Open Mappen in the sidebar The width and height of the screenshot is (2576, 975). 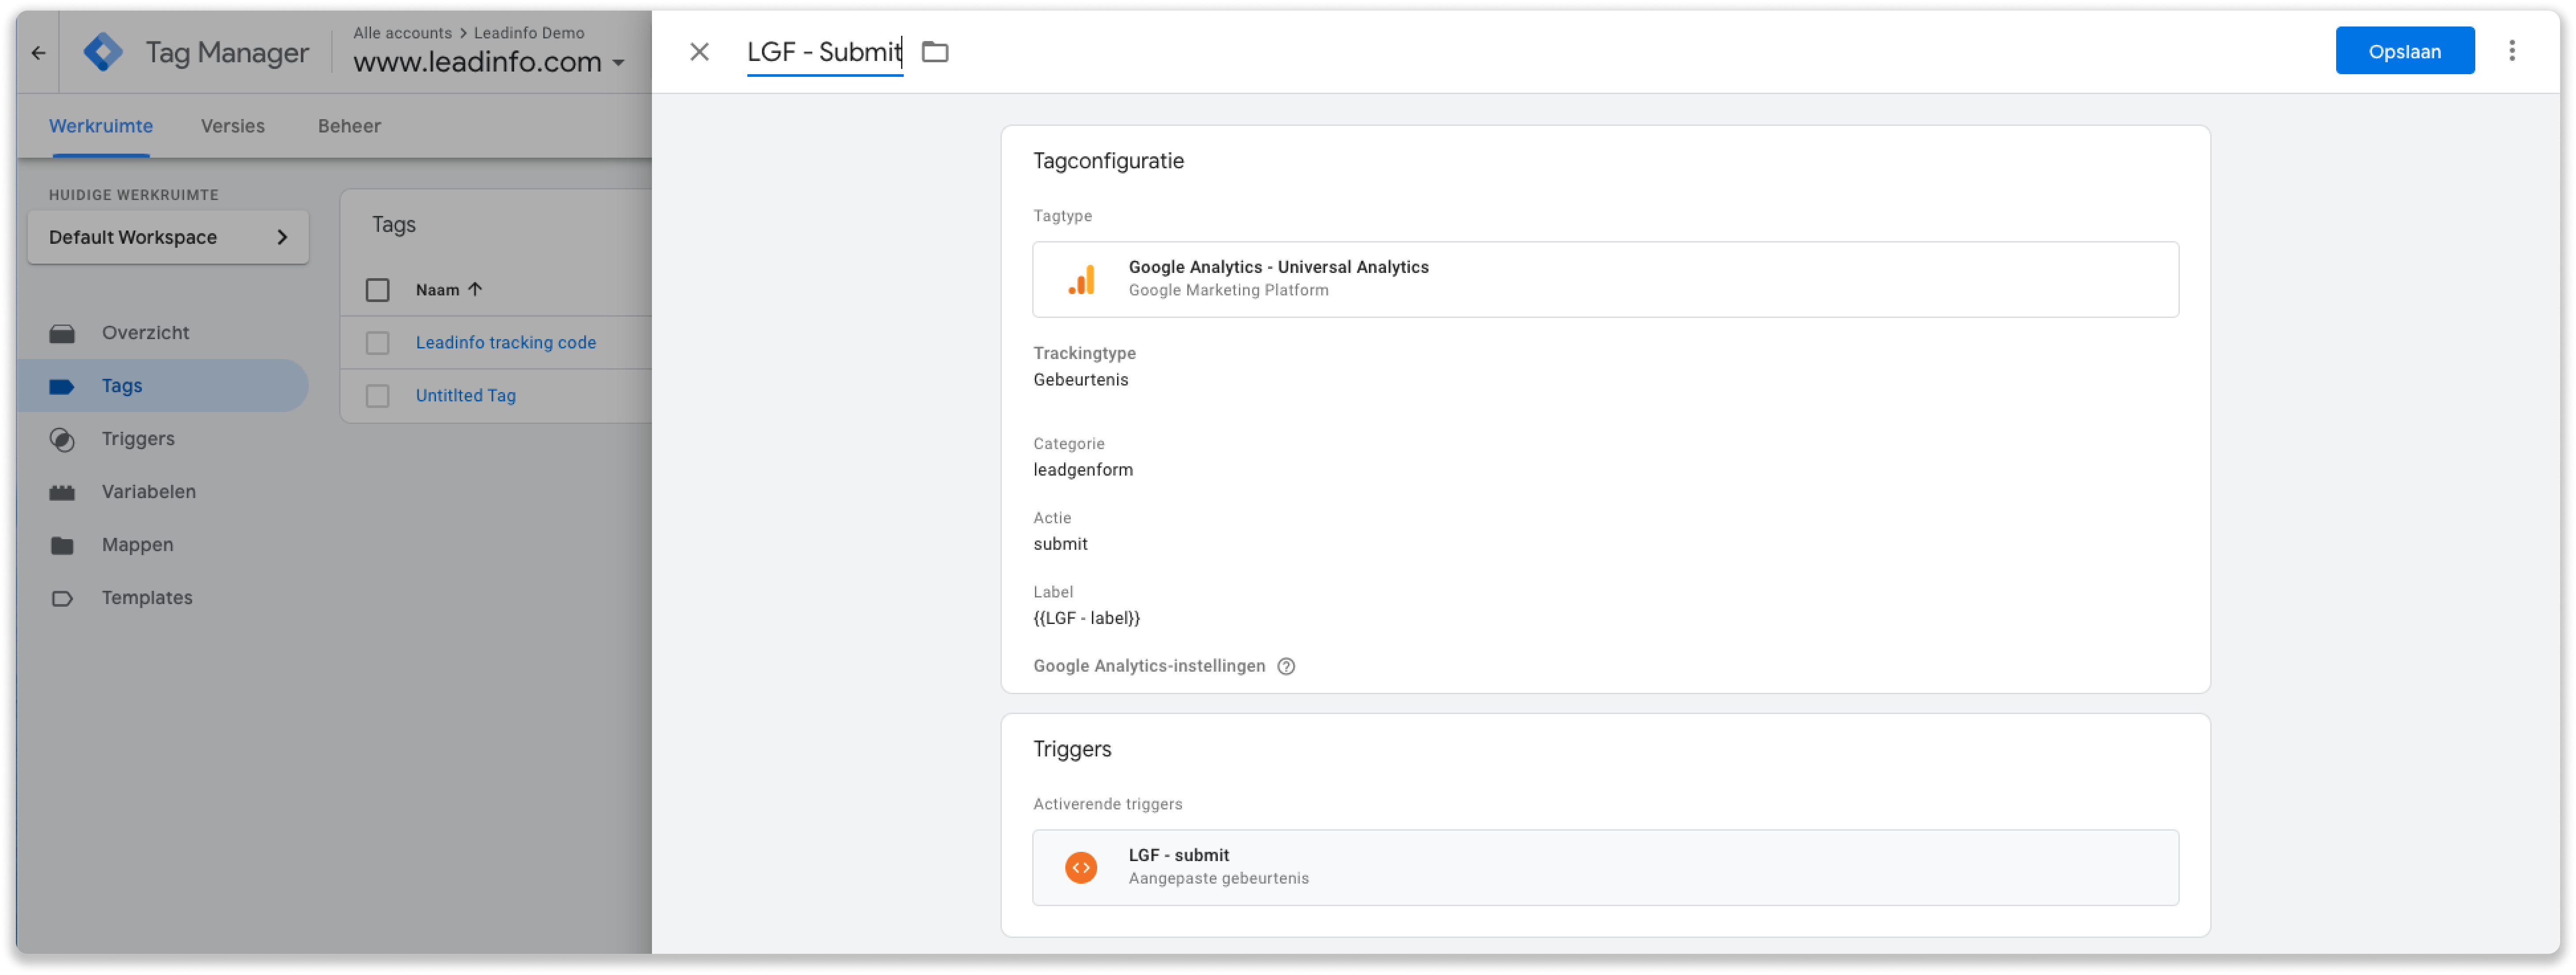coord(137,545)
